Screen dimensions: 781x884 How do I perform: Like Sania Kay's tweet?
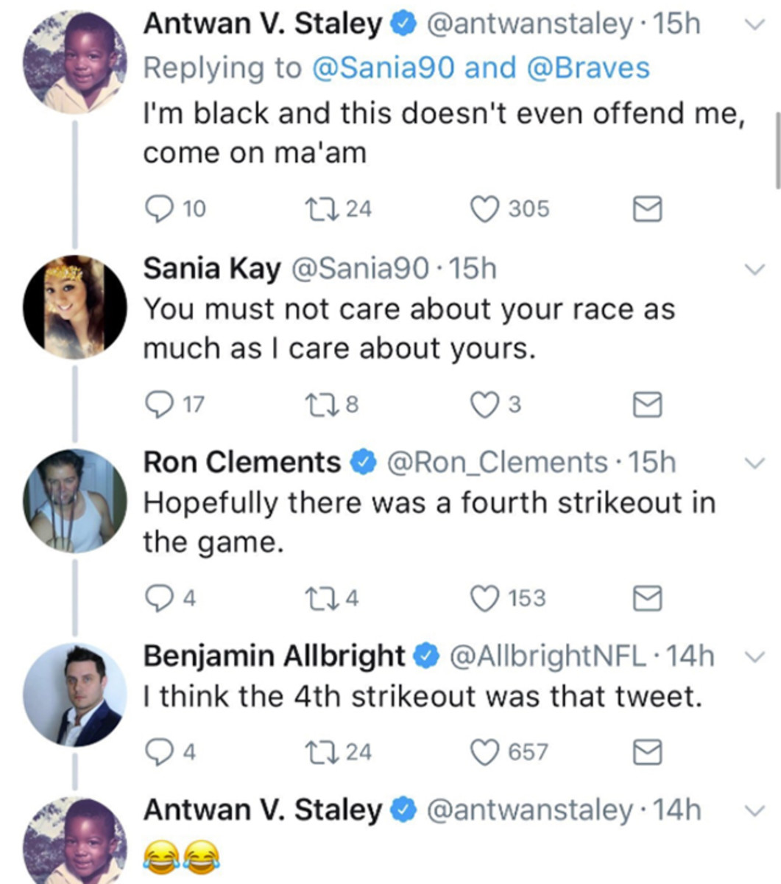click(484, 405)
